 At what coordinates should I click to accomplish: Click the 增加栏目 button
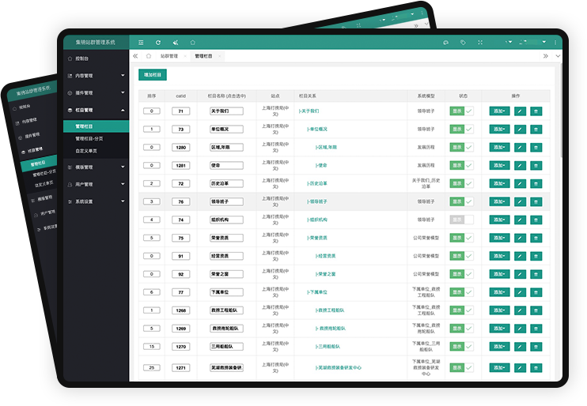(x=152, y=74)
